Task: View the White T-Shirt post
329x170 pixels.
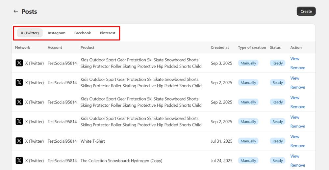Action: tap(295, 137)
